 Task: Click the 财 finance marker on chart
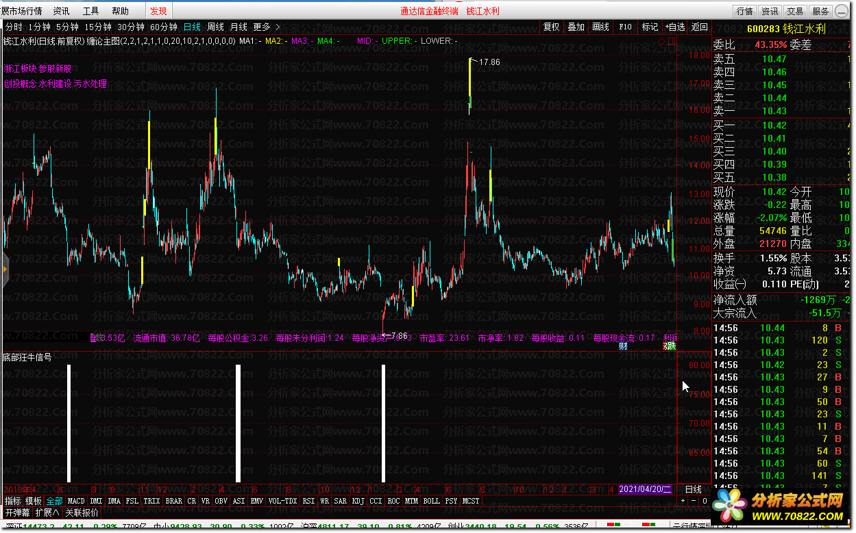point(623,346)
